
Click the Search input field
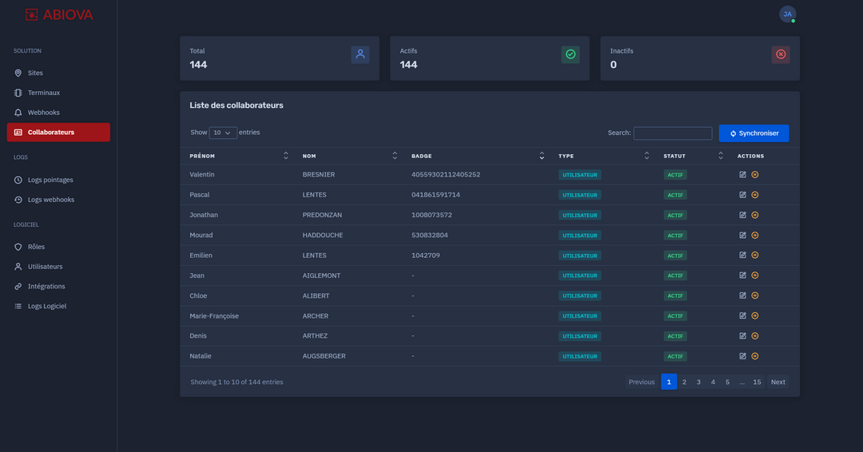672,133
